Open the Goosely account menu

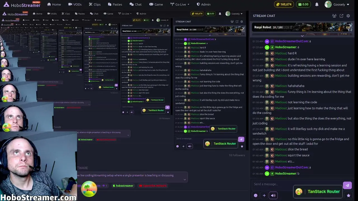337,4
